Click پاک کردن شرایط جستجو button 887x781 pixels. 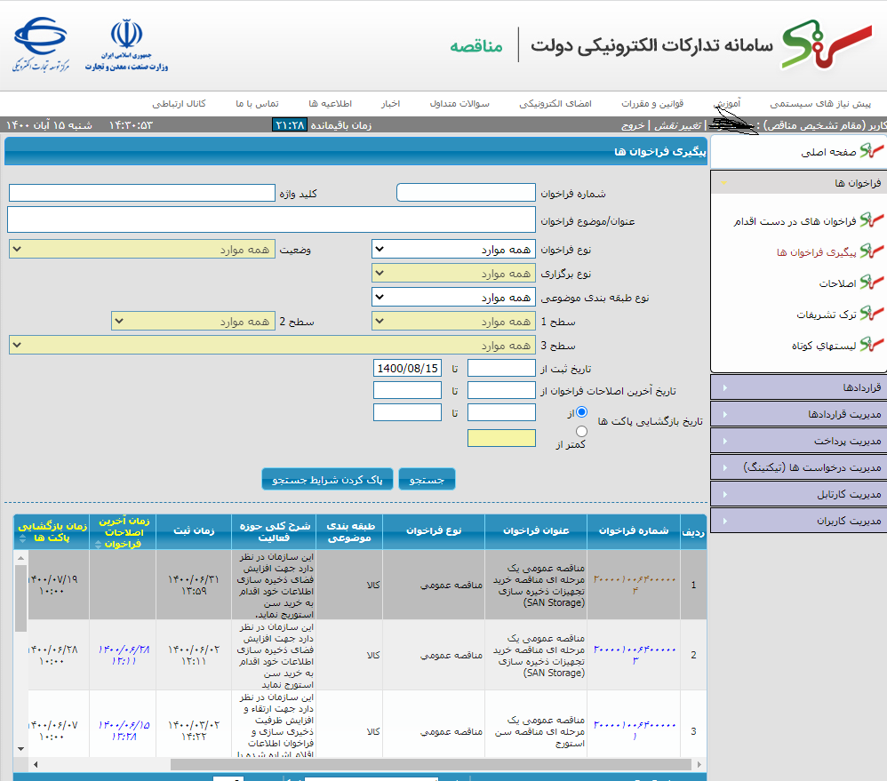coord(327,479)
